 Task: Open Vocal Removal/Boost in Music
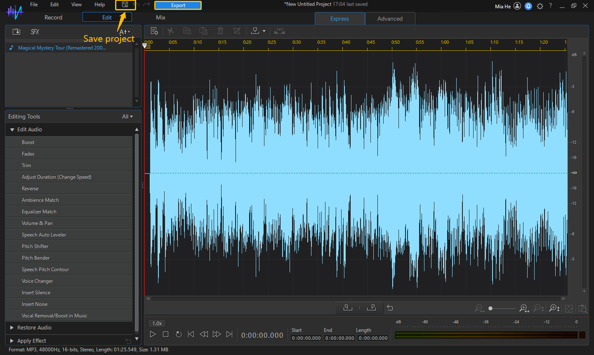click(69, 315)
